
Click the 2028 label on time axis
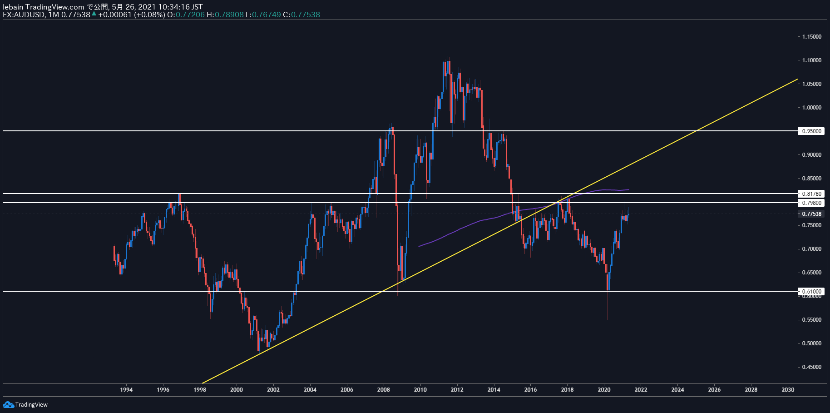751,390
